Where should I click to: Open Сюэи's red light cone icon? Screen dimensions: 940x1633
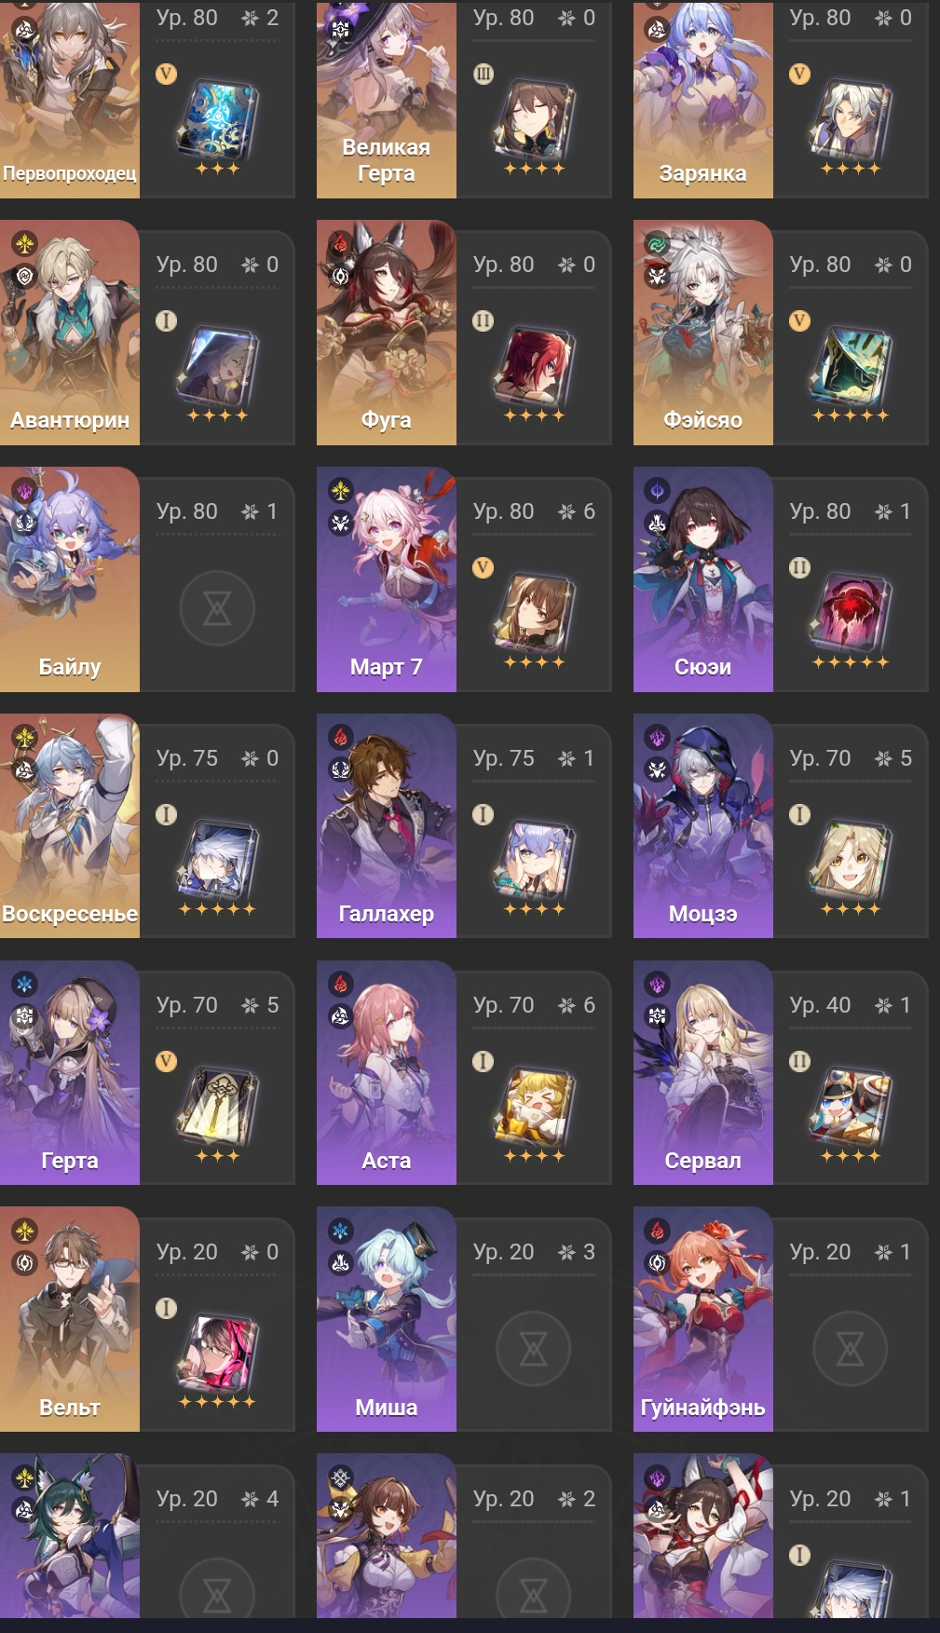click(851, 610)
